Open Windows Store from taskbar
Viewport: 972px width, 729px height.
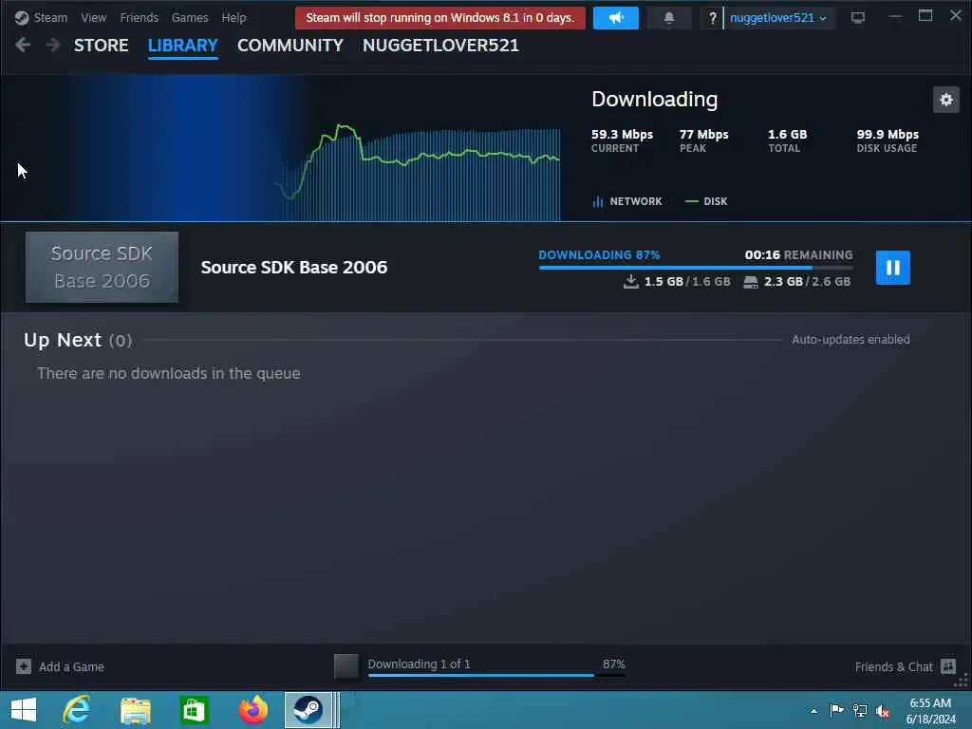194,710
